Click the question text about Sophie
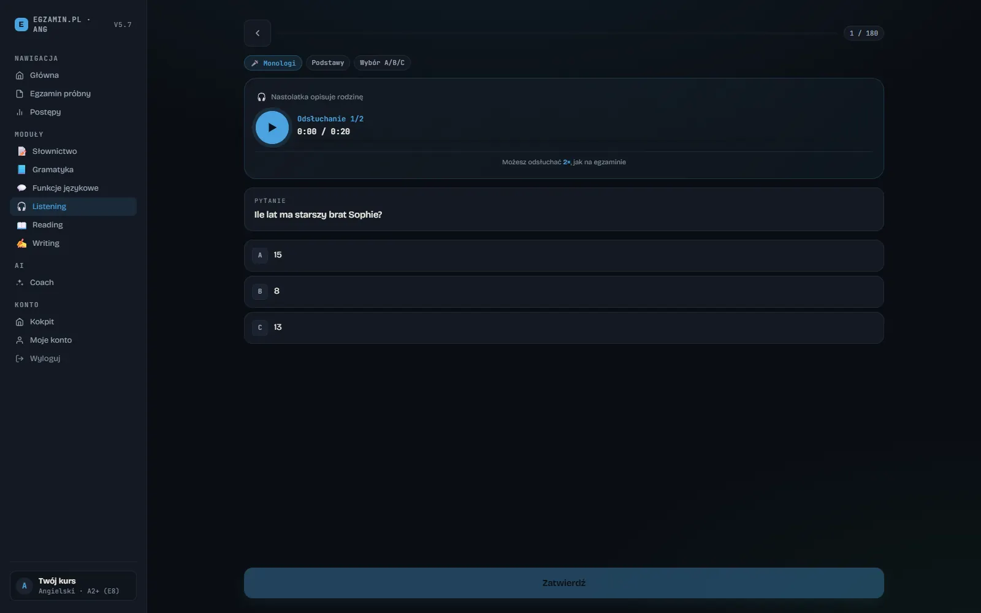This screenshot has width=981, height=613. click(x=318, y=215)
